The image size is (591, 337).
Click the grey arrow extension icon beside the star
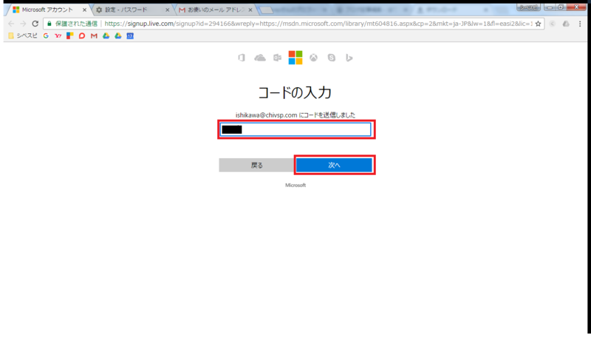(552, 24)
